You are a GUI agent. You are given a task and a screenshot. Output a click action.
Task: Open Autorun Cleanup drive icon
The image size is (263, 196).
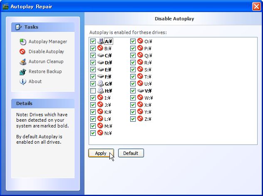point(23,61)
